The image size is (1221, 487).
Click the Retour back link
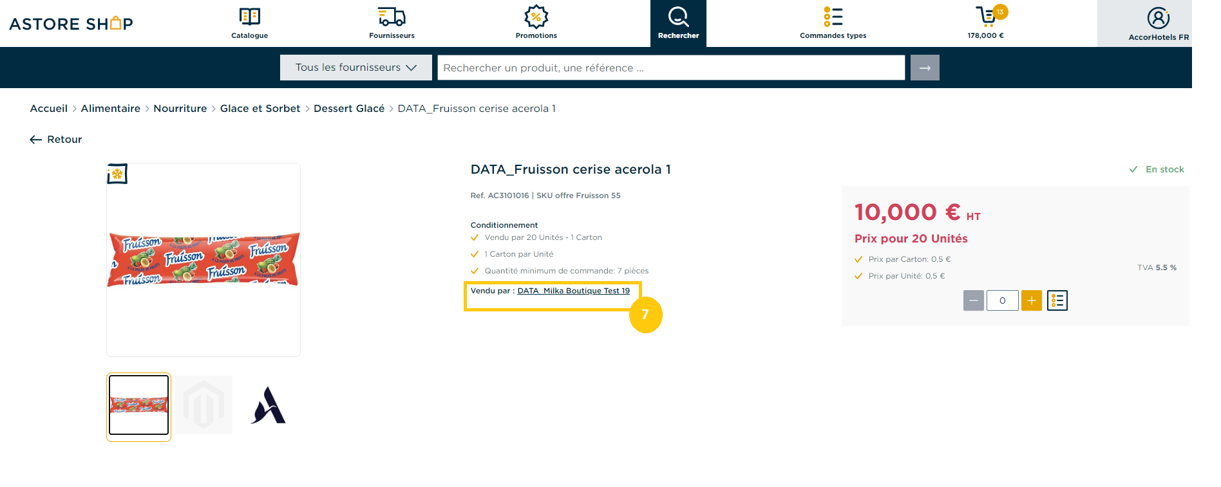(56, 140)
